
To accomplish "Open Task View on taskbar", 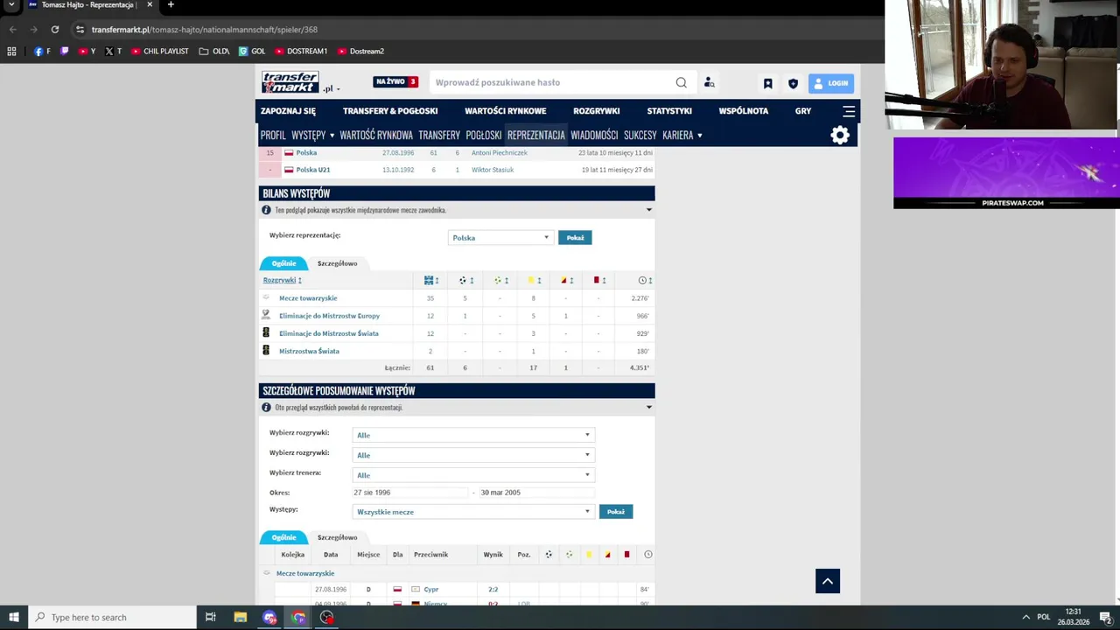I will pyautogui.click(x=210, y=617).
